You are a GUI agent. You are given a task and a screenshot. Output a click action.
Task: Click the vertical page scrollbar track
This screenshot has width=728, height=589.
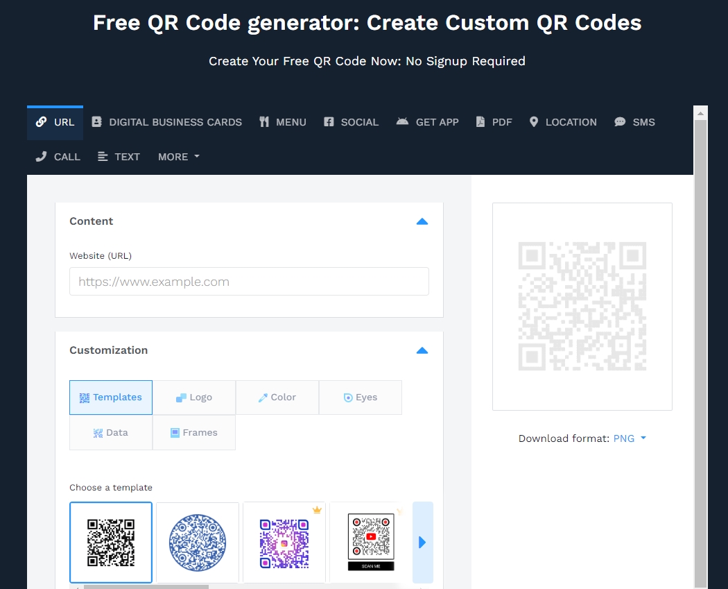pos(700,353)
